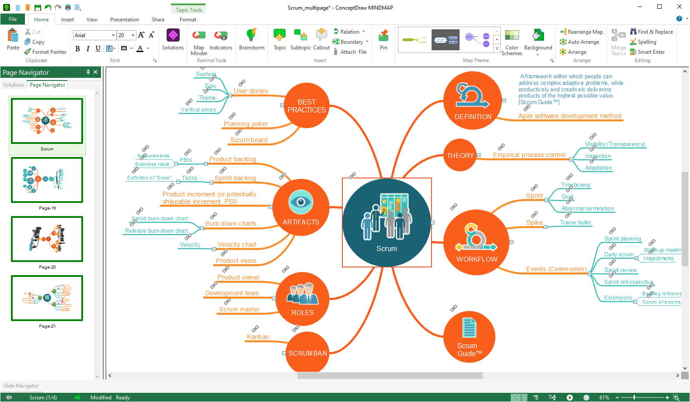Image resolution: width=690 pixels, height=402 pixels.
Task: Click the Attach File icon
Action: point(336,52)
